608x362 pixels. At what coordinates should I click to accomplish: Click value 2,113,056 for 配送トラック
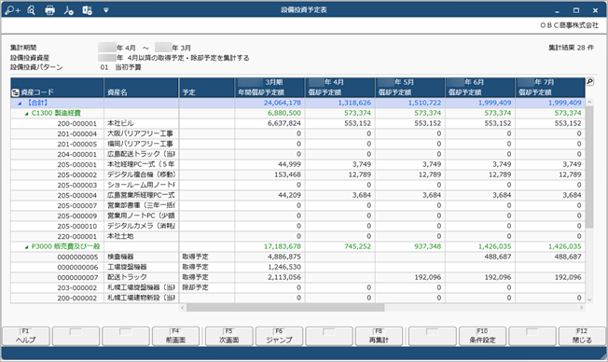(284, 277)
